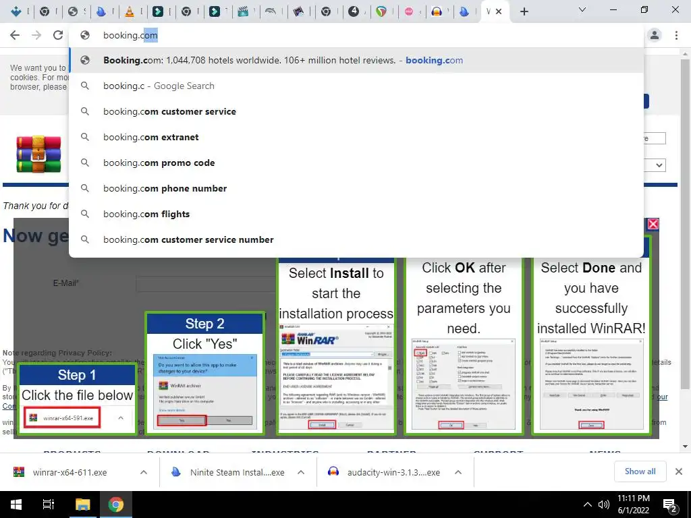Image resolution: width=691 pixels, height=518 pixels.
Task: Select the 'booking.c - Google Search' suggestion
Action: (x=356, y=86)
